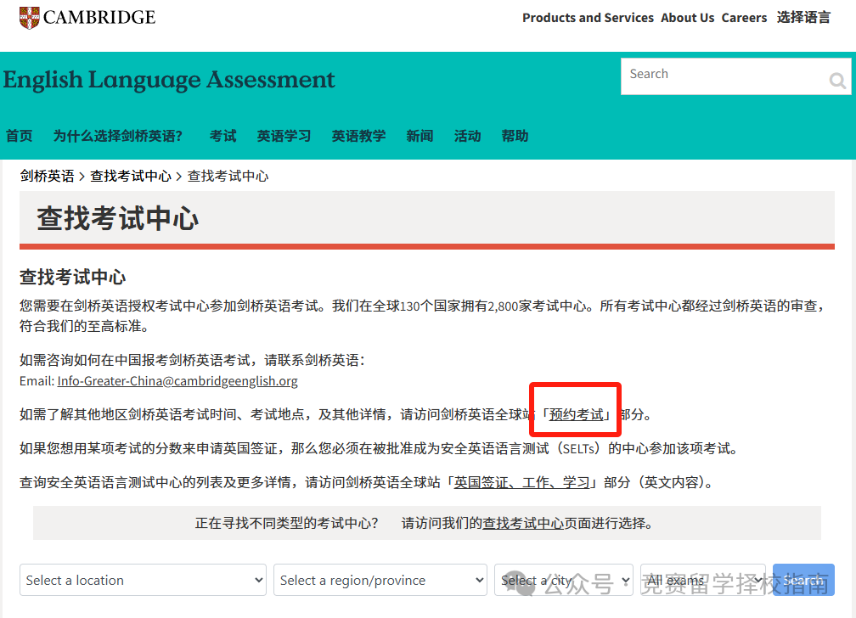Screen dimensions: 856x618
Task: Click the search magnifier icon
Action: coord(837,81)
